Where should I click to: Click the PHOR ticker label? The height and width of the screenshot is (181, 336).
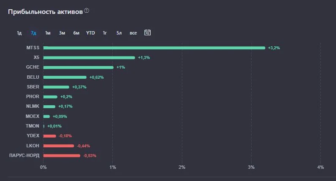(33, 96)
